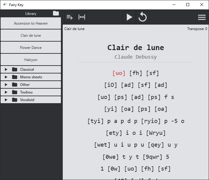Click the [9qwr] chord

coord(152,157)
